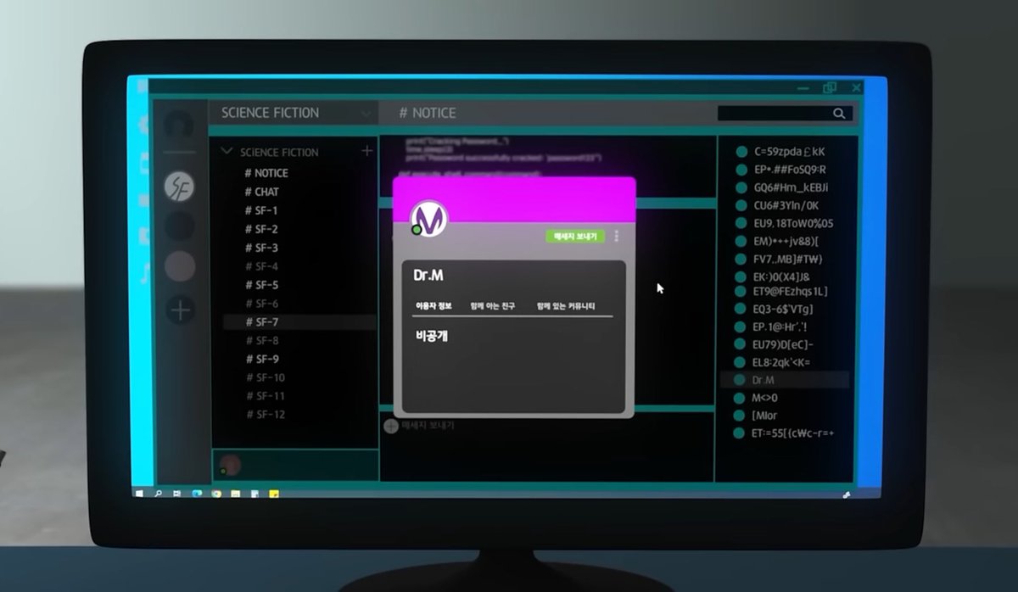Click the 비공개 text on profile card

point(432,336)
